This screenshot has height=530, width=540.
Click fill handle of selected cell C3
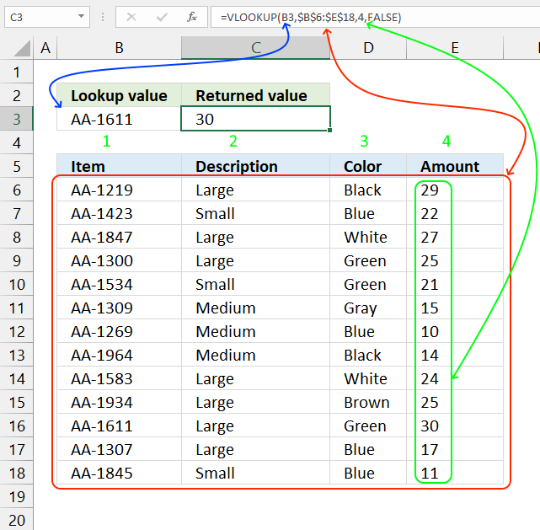coord(330,130)
